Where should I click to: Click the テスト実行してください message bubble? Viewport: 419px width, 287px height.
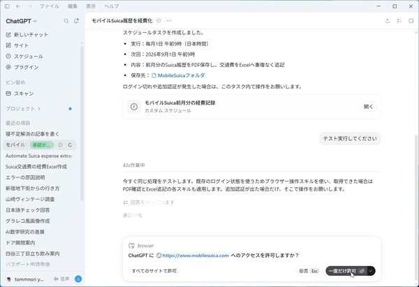tap(350, 138)
